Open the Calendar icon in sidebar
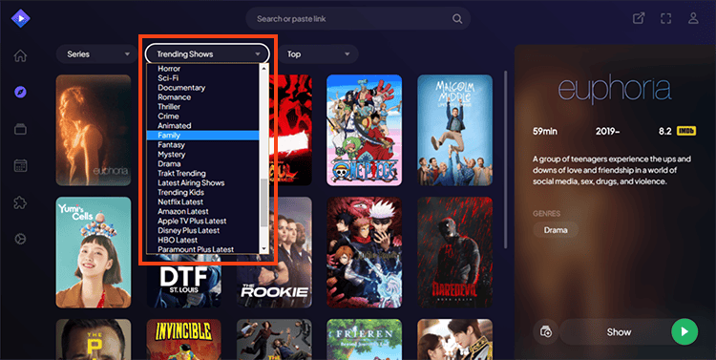Image resolution: width=716 pixels, height=360 pixels. tap(20, 165)
